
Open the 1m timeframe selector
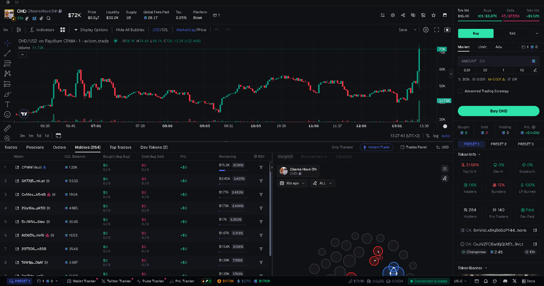click(6, 30)
